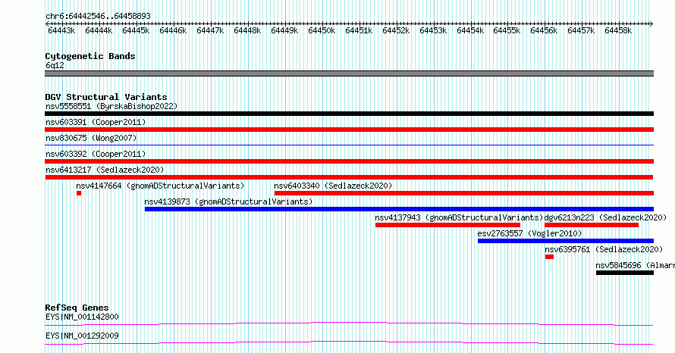675x353 pixels.
Task: Open variant nsv4139873 (gnomADStructuralVariants) label
Action: pyautogui.click(x=228, y=201)
